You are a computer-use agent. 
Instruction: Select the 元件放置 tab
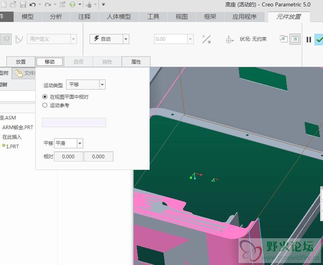click(x=289, y=17)
